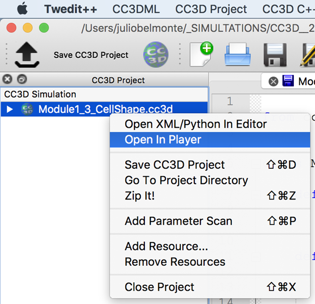Screen dimensions: 315x304
Task: Expand the Module1_3_CellShape.cc3d tree node
Action: pyautogui.click(x=10, y=109)
